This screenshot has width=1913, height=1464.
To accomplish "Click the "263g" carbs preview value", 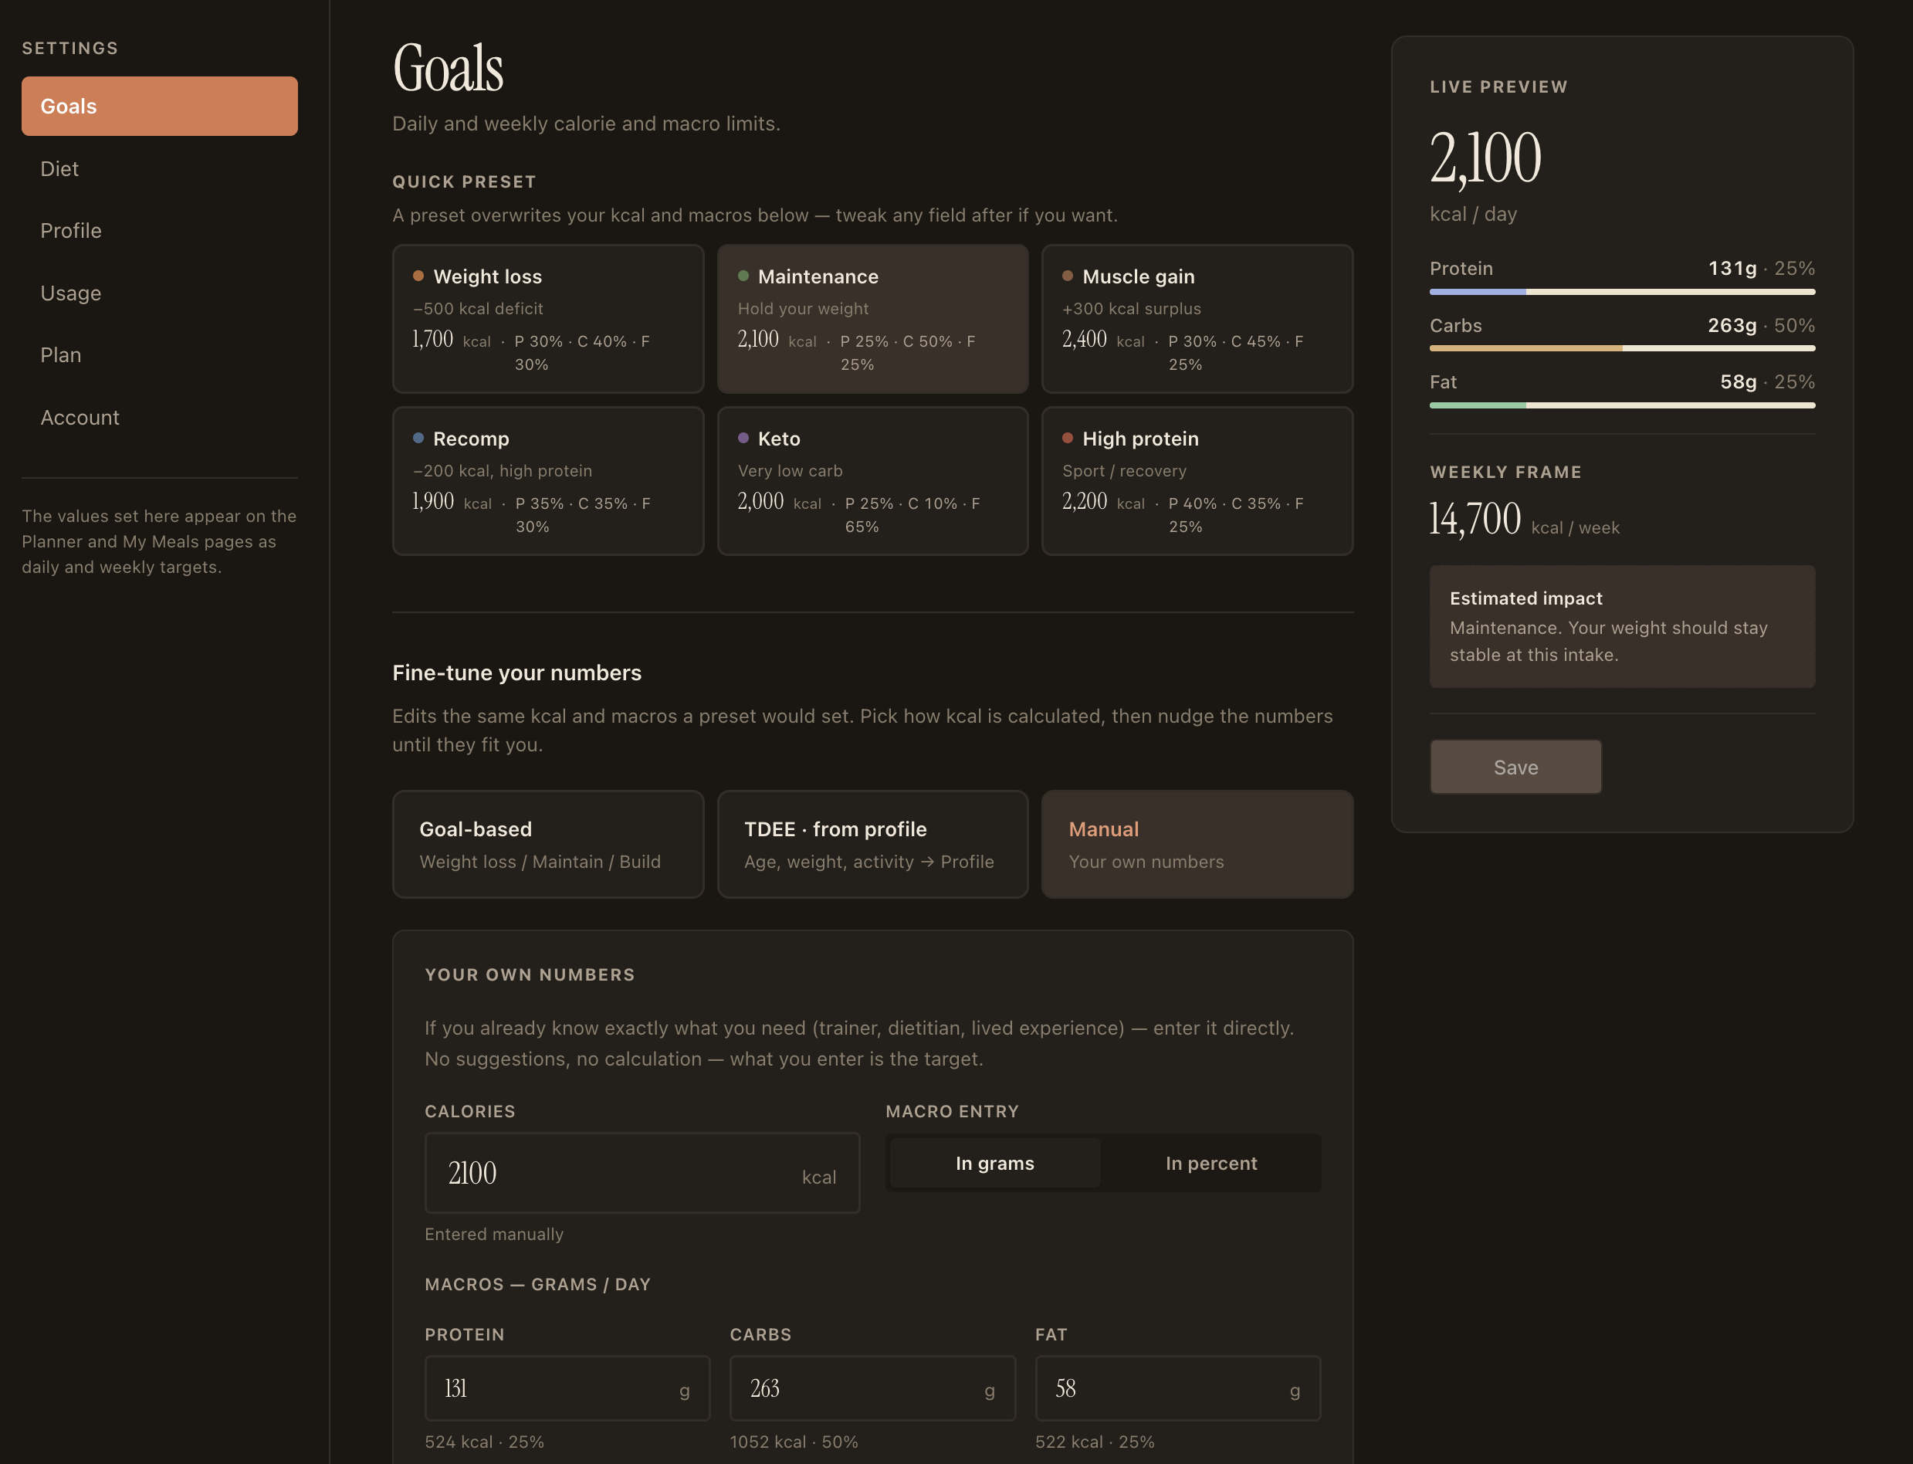I will tap(1732, 325).
